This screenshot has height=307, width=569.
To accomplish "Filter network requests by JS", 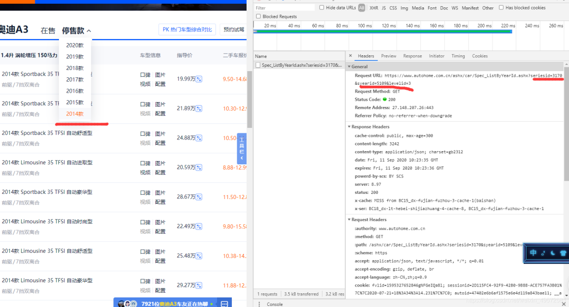I will click(x=384, y=8).
